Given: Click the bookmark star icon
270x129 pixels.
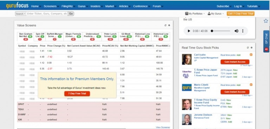Looking at the screenshot, I should coord(266,21).
